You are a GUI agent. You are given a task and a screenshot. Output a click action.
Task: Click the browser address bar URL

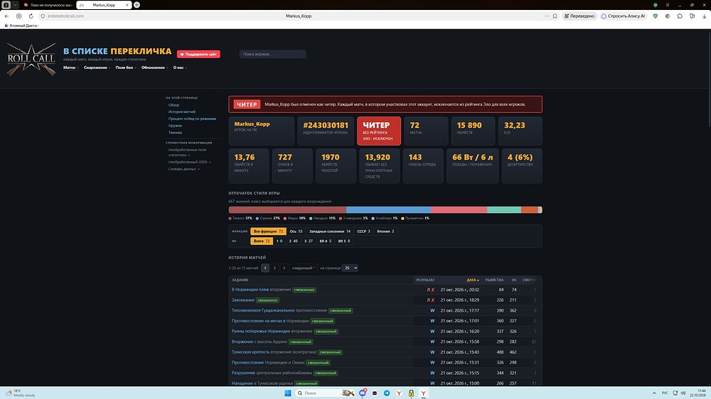click(65, 16)
